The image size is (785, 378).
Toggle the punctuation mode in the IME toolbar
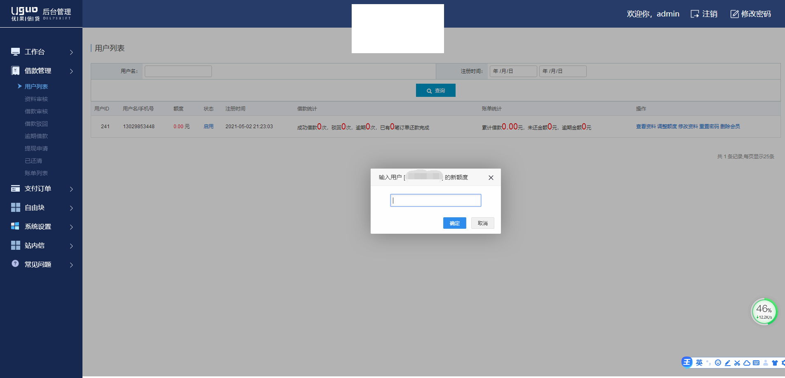click(x=709, y=363)
